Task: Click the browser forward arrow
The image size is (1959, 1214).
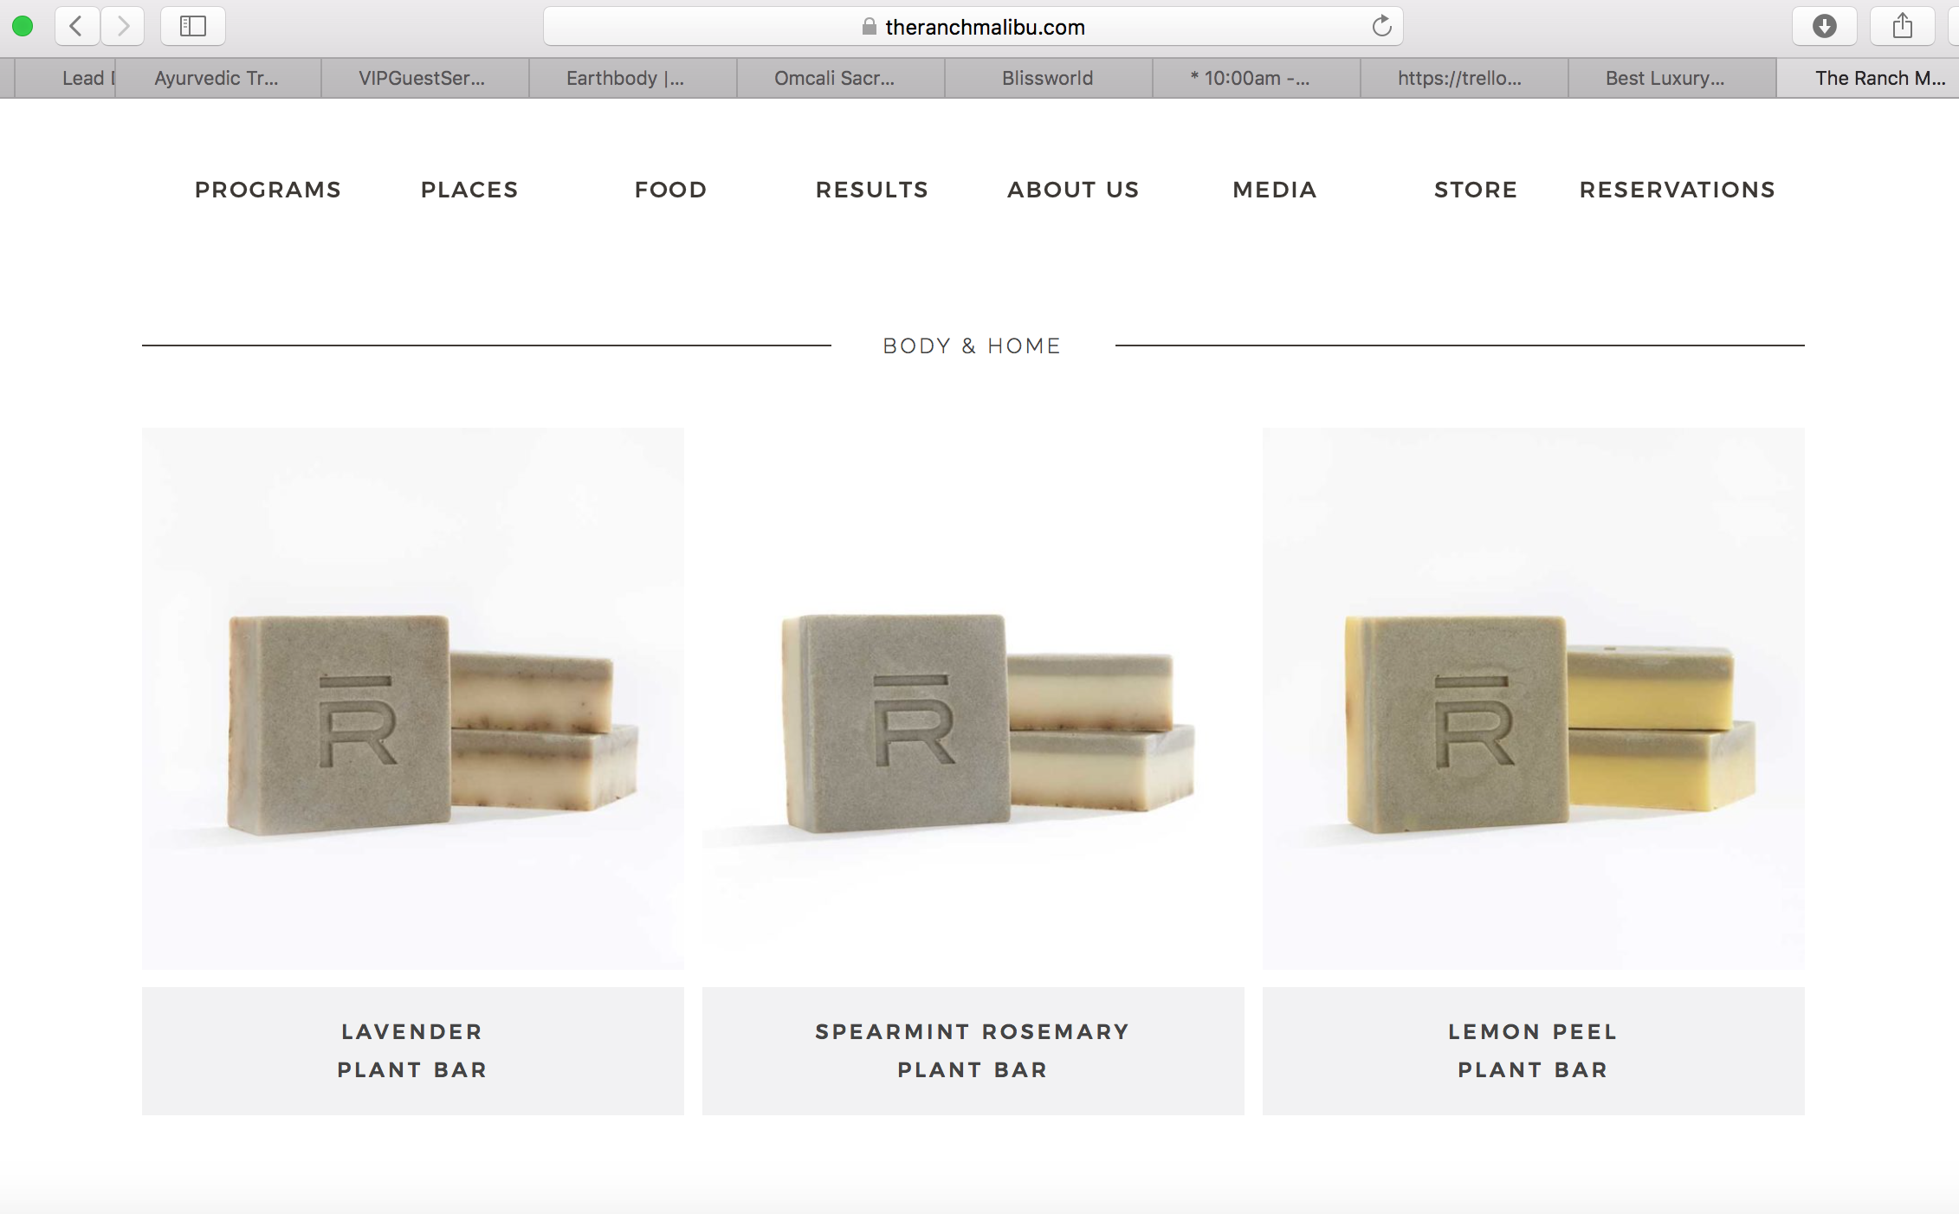Action: pyautogui.click(x=123, y=26)
